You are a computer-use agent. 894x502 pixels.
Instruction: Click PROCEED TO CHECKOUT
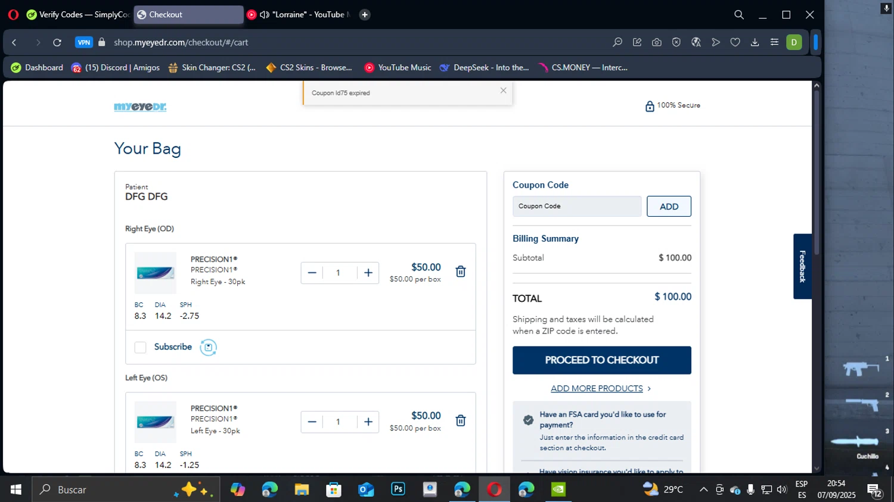pos(602,360)
